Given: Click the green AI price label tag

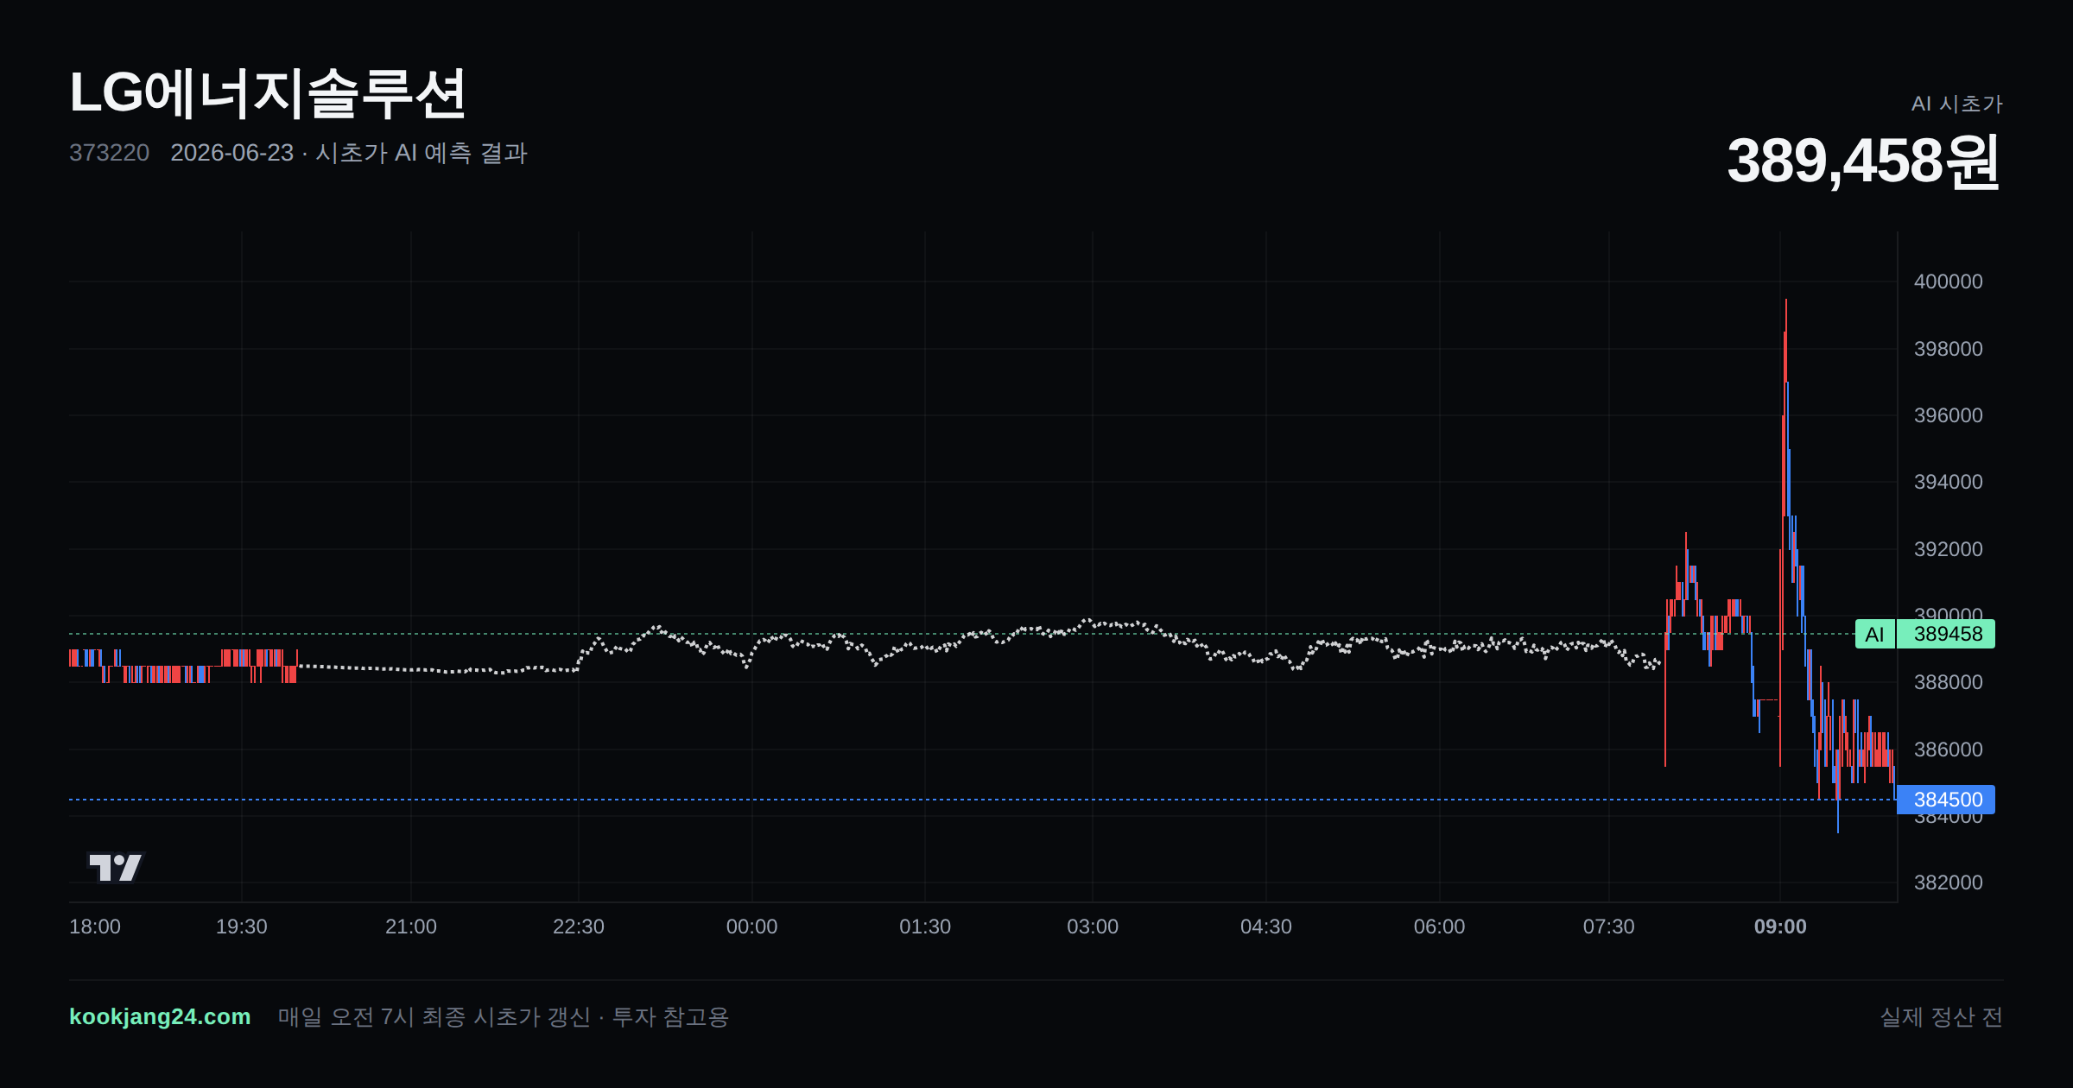Looking at the screenshot, I should point(1874,634).
